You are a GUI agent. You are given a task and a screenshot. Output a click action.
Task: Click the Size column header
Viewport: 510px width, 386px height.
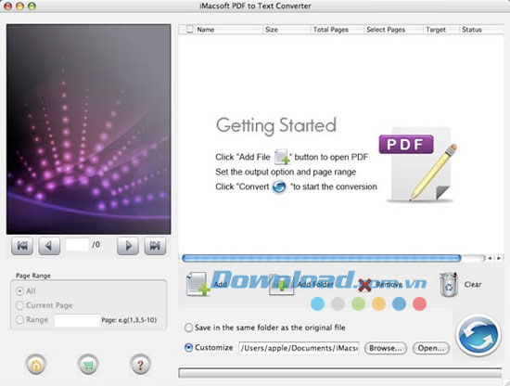point(287,30)
